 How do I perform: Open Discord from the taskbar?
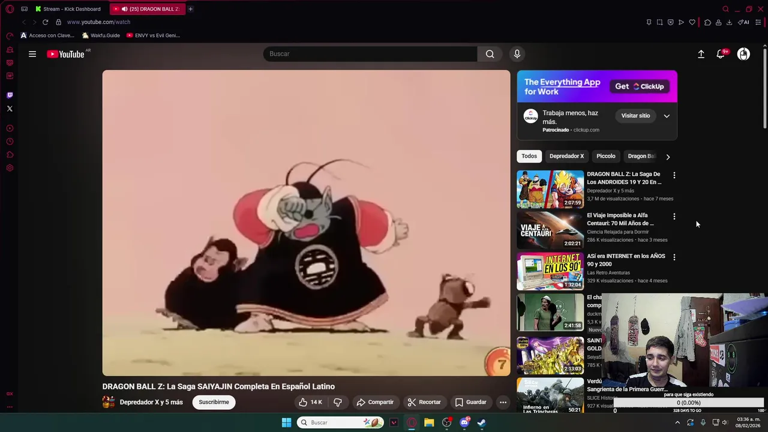click(464, 422)
